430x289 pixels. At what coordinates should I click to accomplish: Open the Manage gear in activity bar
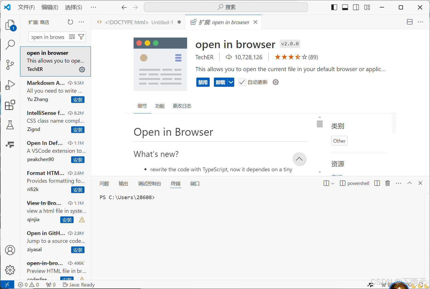tap(10, 270)
